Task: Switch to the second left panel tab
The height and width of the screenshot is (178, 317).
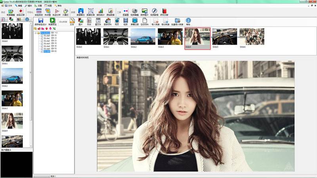Action: [11, 19]
